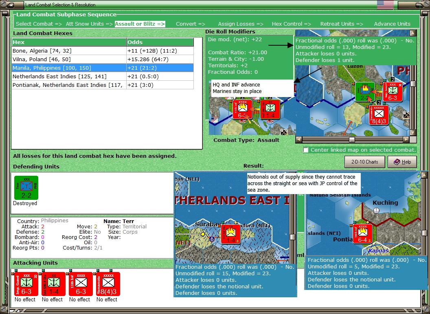Click the 14th Inf 6-4 unit near Pontianak
Viewport: 430px width, 314px height.
(362, 234)
